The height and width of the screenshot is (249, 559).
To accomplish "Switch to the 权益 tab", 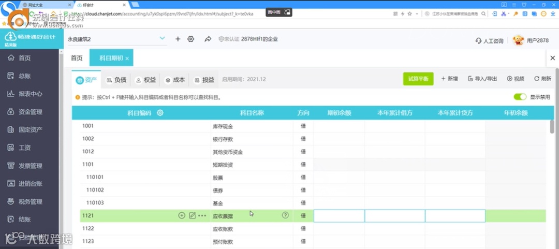I will 145,80.
